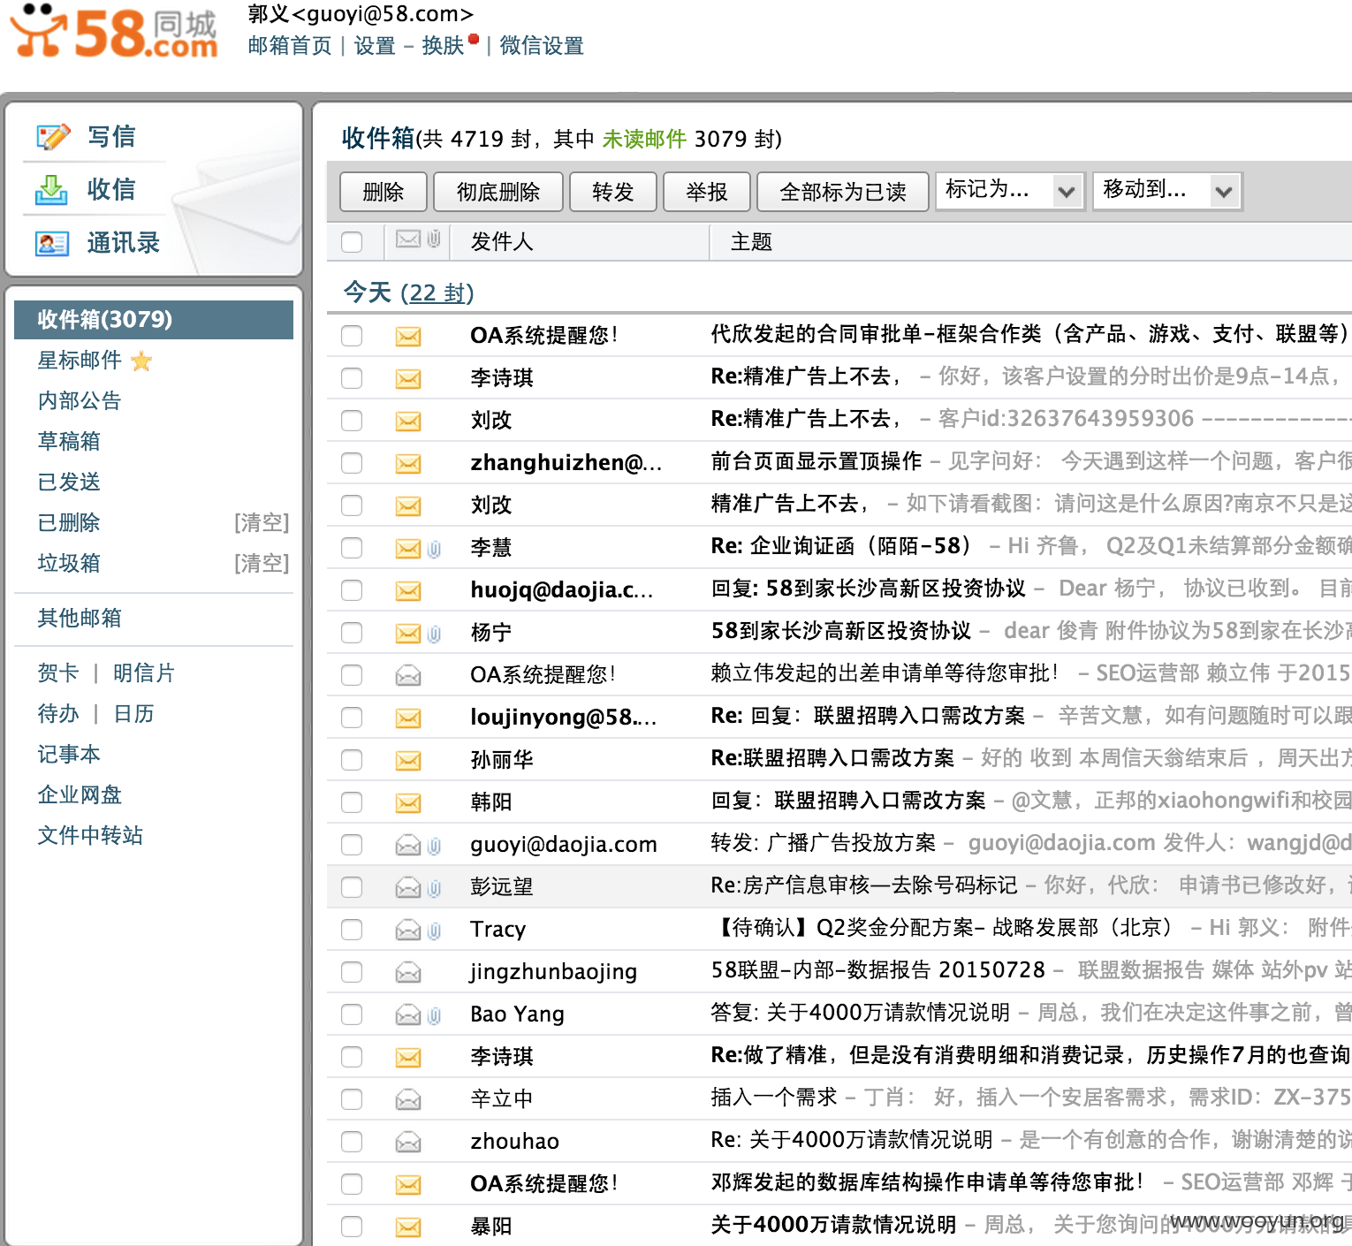
Task: Click the receive mail download icon
Action: (51, 189)
